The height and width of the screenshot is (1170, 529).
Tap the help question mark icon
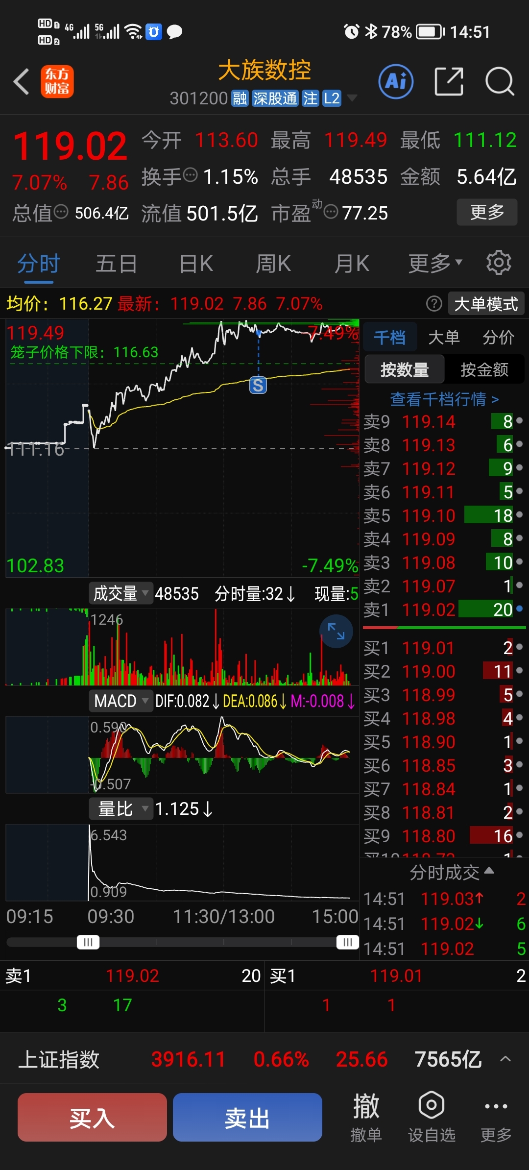pos(434,304)
